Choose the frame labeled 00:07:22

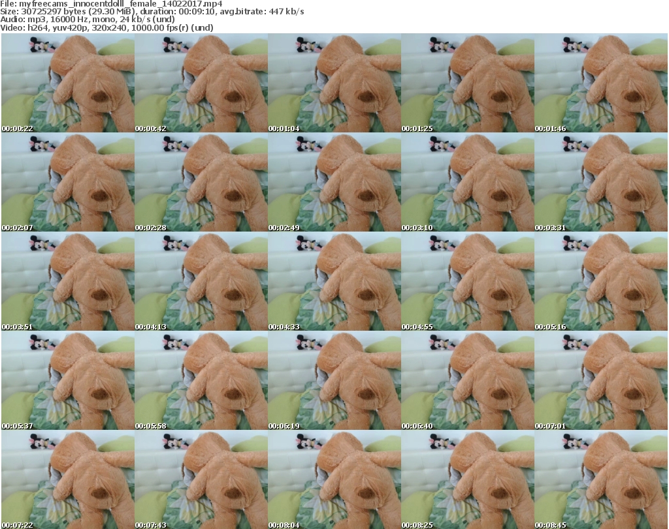coord(68,479)
